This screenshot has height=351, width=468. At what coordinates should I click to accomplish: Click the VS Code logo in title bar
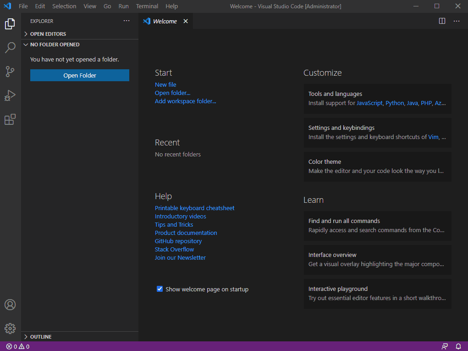point(7,6)
